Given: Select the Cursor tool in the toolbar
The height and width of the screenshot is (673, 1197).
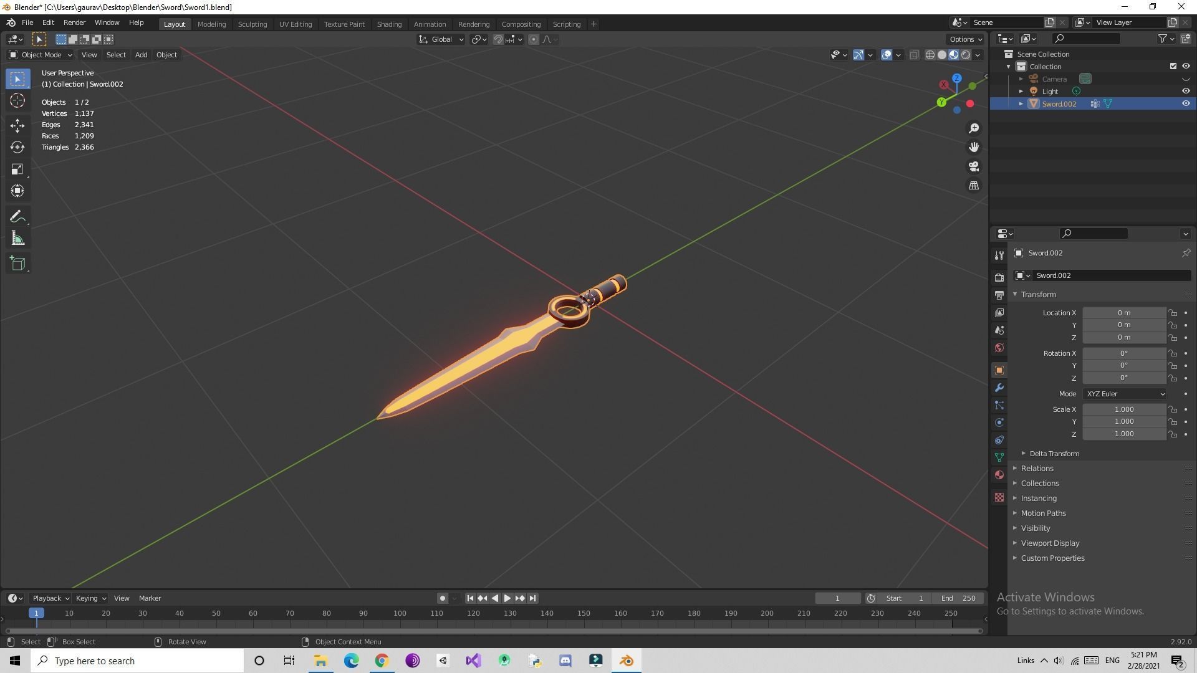Looking at the screenshot, I should (x=17, y=101).
